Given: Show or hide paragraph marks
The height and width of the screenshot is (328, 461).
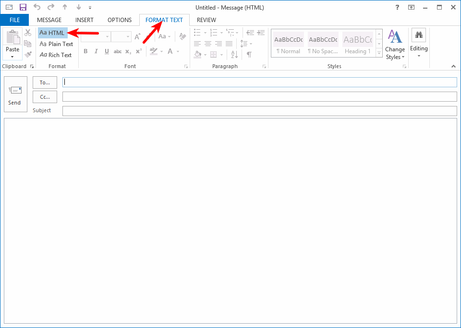Looking at the screenshot, I should point(249,55).
